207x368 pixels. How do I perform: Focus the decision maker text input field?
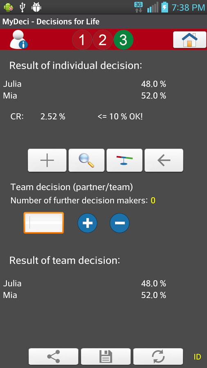44,223
